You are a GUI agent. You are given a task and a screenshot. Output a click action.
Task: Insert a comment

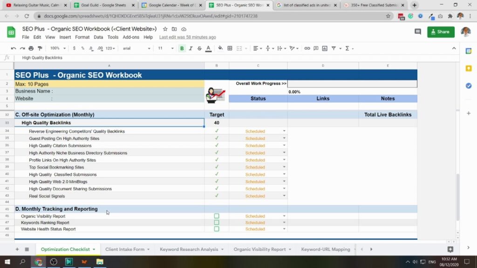[x=316, y=48]
